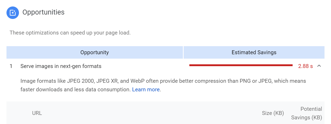Click the Opportunities section heading

(x=43, y=12)
